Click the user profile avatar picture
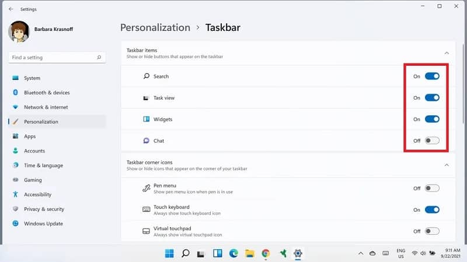 (19, 31)
